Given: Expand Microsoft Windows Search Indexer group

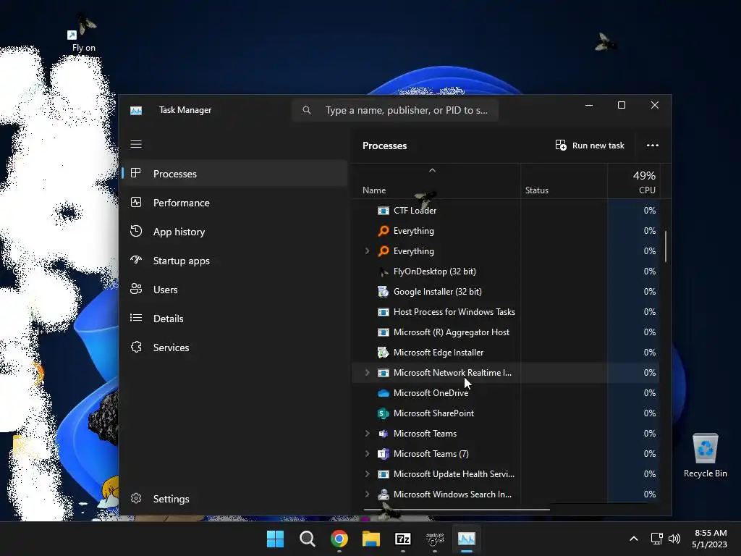Looking at the screenshot, I should click(367, 494).
